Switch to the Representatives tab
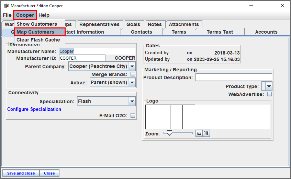Viewport: 291px width, 179px height. point(100,24)
